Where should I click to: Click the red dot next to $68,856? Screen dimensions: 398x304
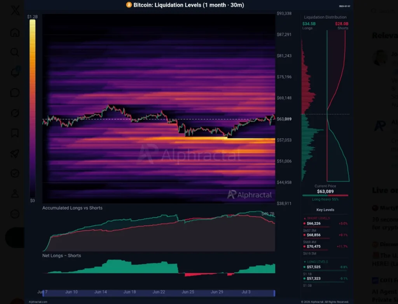304,235
